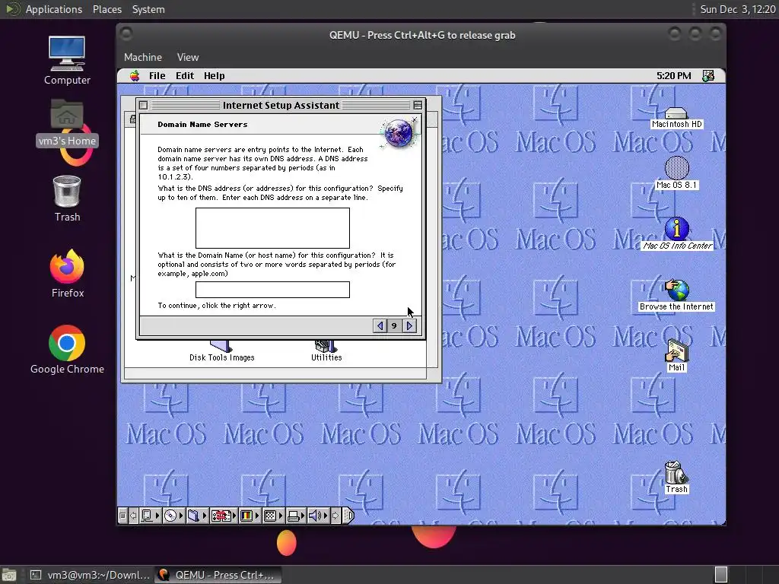This screenshot has width=779, height=584.
Task: Click the show desktop taskbar icon
Action: 9,575
